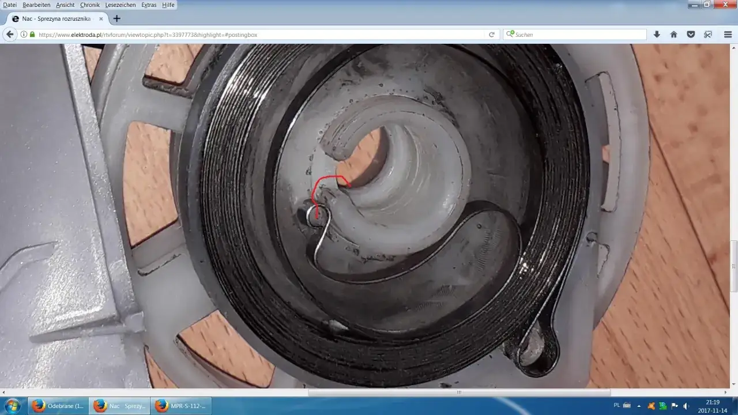Click the Pocket icon in toolbar
Image resolution: width=738 pixels, height=415 pixels.
coord(691,35)
